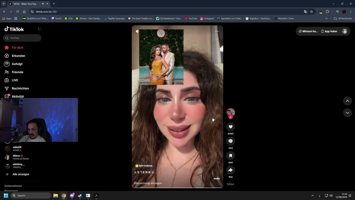Viewport: 355px width, 200px height.
Task: Reload the TikTok page
Action: (17, 12)
